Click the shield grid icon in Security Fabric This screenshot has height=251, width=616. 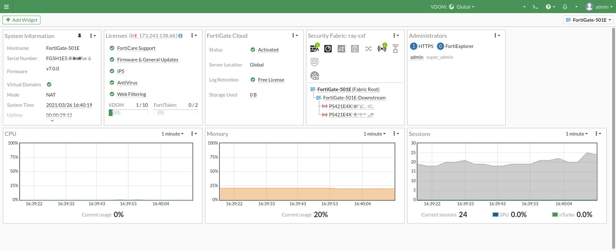click(x=314, y=62)
